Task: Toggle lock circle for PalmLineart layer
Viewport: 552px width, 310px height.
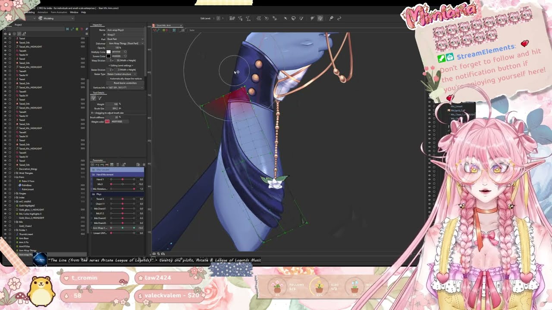Action: click(x=10, y=189)
